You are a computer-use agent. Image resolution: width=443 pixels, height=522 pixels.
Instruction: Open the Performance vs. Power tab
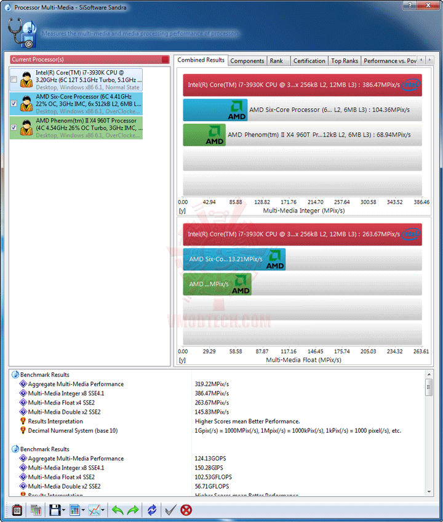(389, 61)
